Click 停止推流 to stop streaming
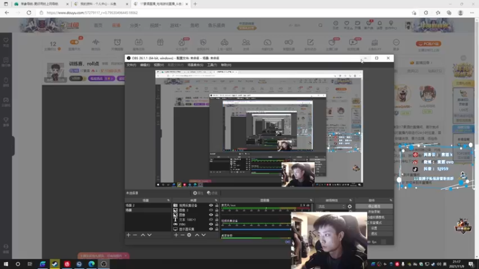The image size is (479, 269). pyautogui.click(x=374, y=206)
